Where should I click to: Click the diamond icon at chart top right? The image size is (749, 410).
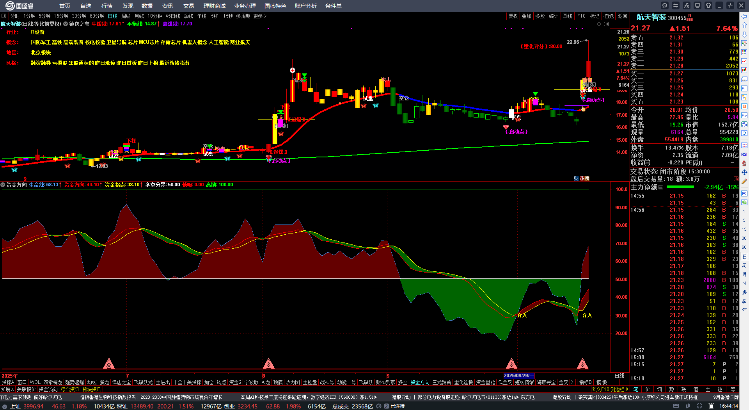pyautogui.click(x=599, y=24)
